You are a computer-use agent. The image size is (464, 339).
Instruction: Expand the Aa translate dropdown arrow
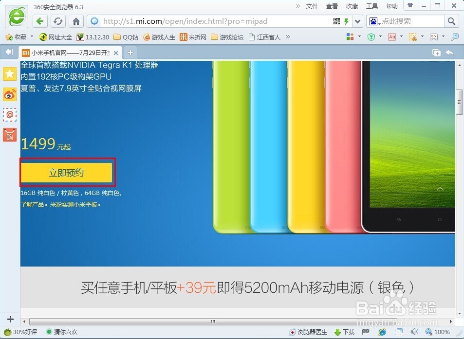401,36
